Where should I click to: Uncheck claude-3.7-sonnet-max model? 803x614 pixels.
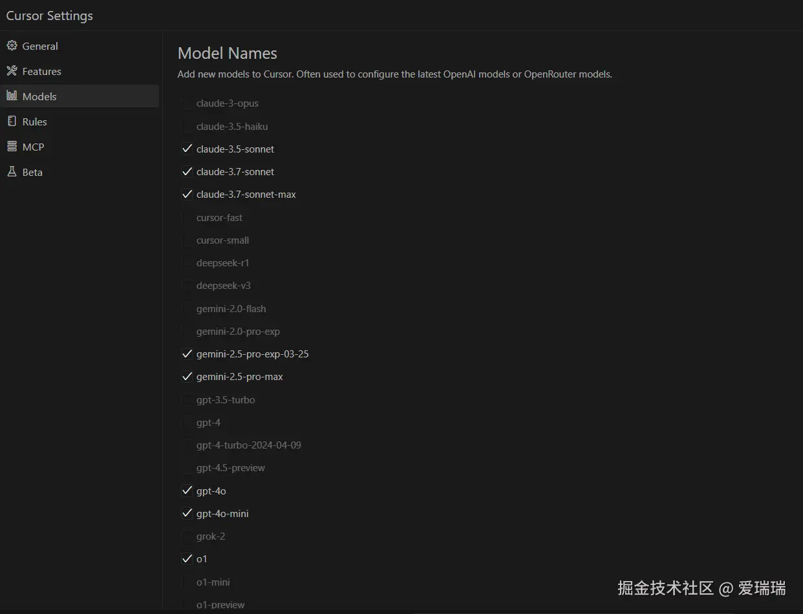tap(187, 195)
